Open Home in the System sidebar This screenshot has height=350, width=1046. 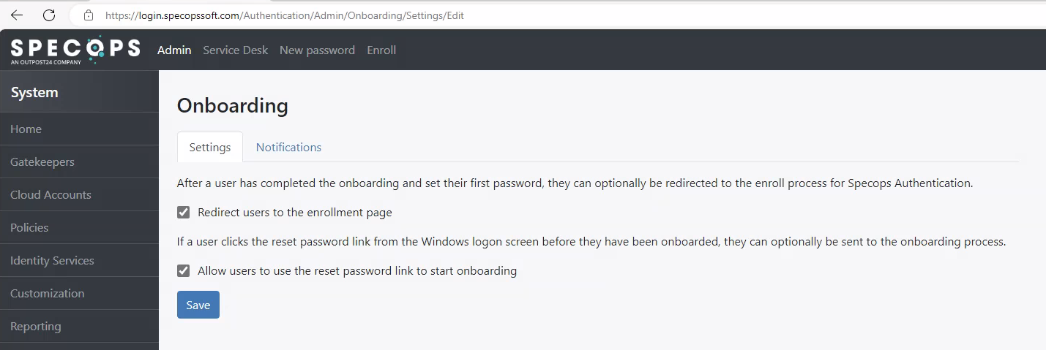(x=79, y=129)
